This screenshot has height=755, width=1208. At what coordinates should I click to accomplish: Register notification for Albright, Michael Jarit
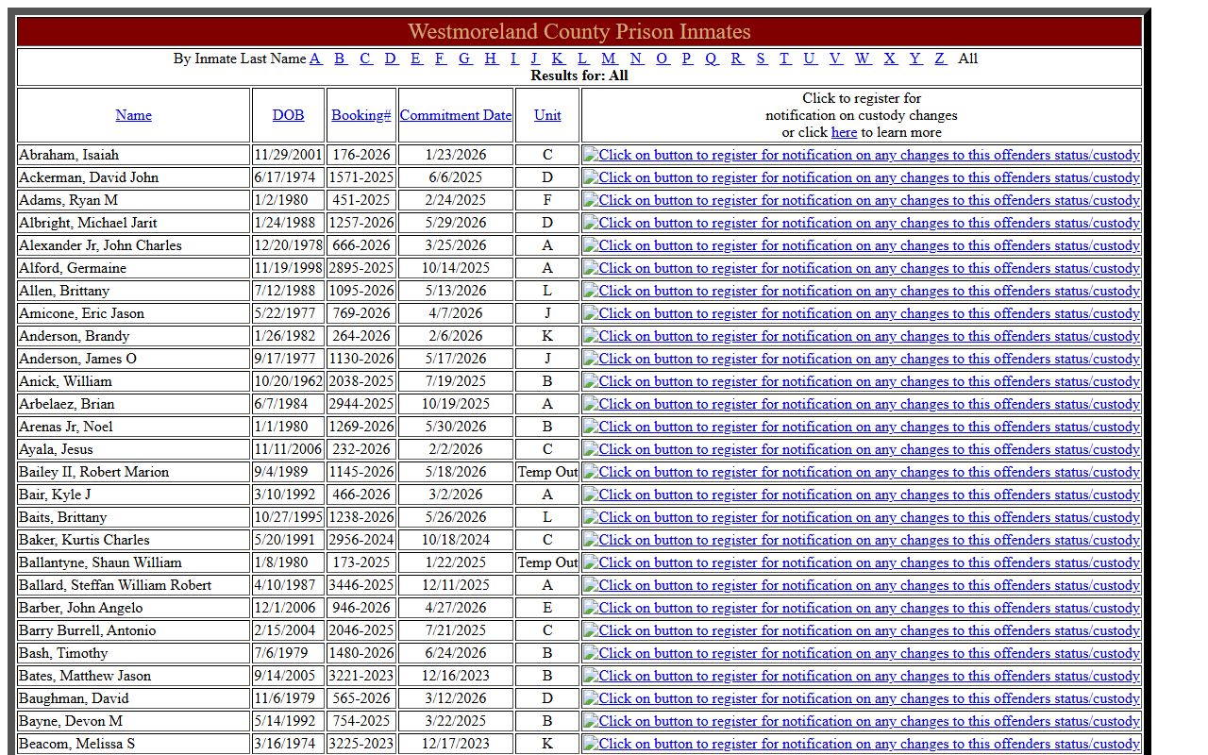click(861, 223)
